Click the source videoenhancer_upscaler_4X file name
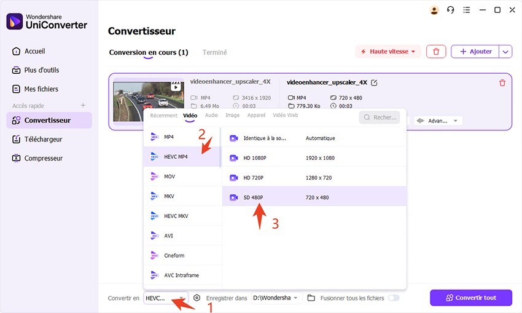Screen dimensions: 522x313 point(230,82)
